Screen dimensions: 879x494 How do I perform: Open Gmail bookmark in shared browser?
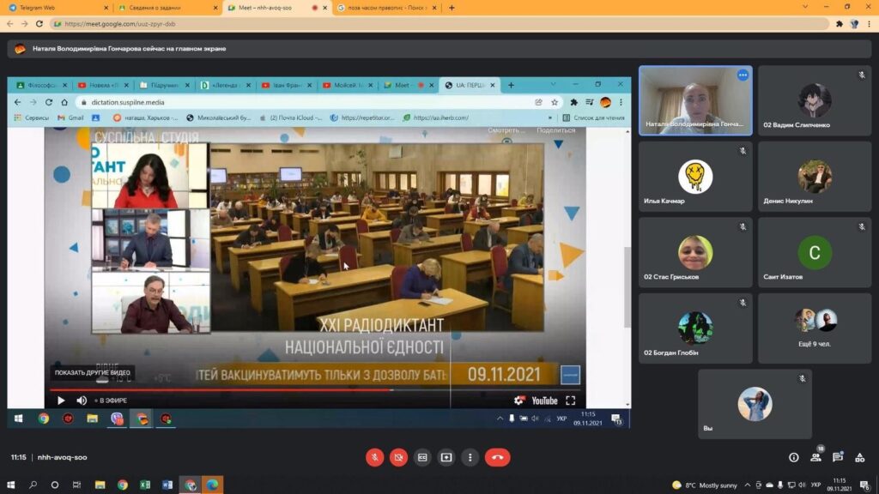[70, 117]
